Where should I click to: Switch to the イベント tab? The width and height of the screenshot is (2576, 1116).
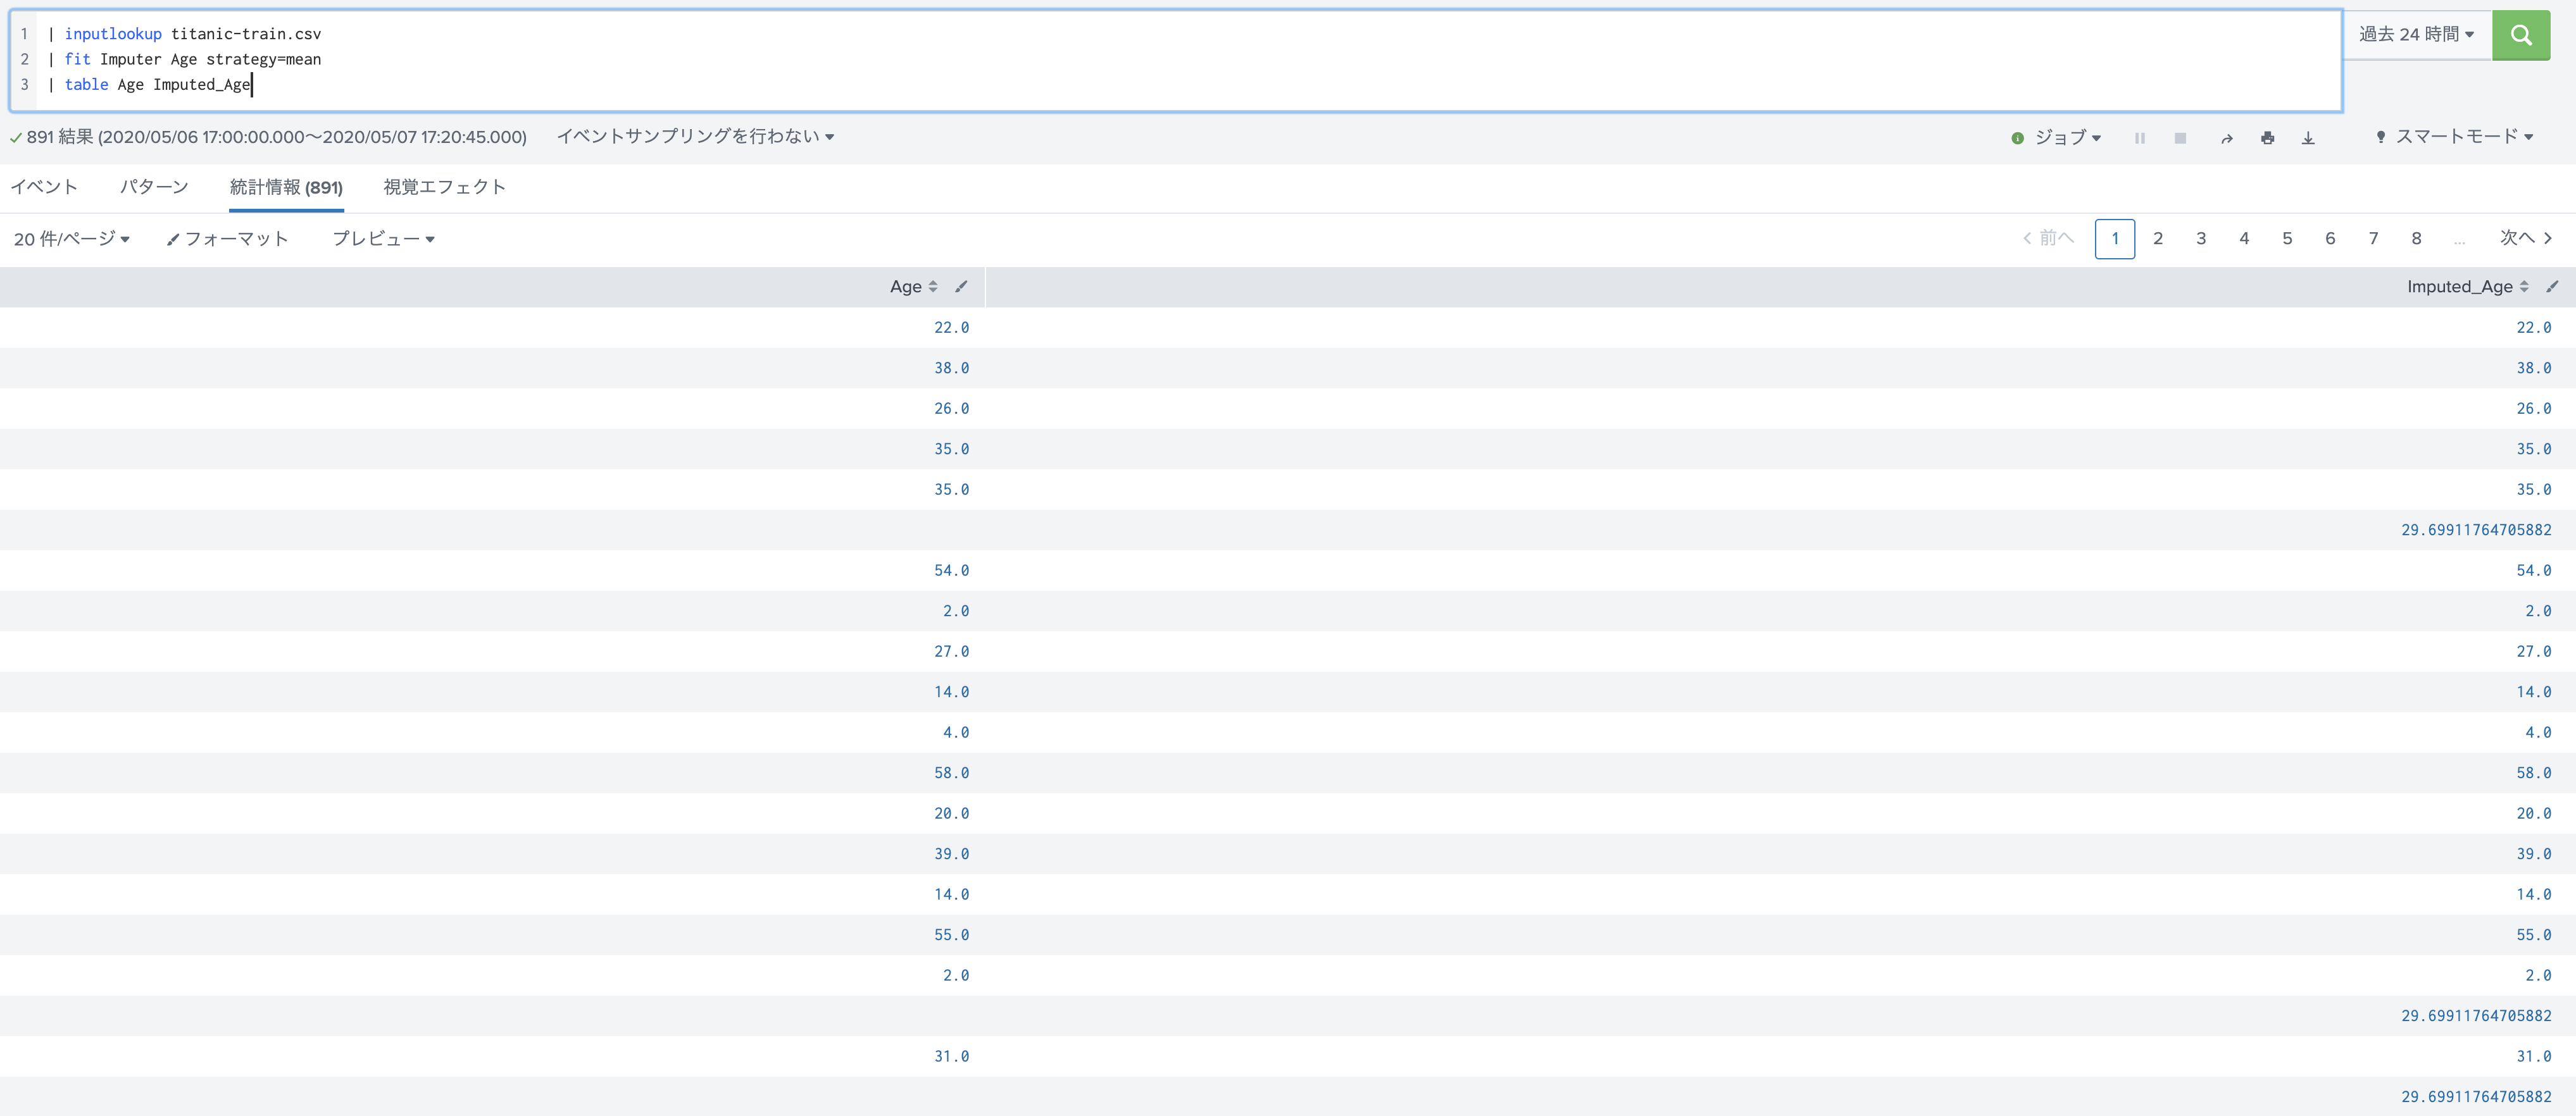click(44, 187)
